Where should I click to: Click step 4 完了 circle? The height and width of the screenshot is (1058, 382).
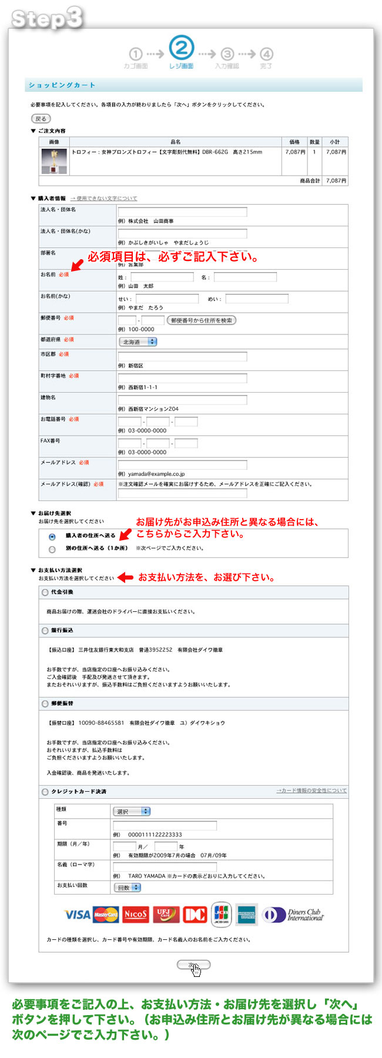point(266,54)
